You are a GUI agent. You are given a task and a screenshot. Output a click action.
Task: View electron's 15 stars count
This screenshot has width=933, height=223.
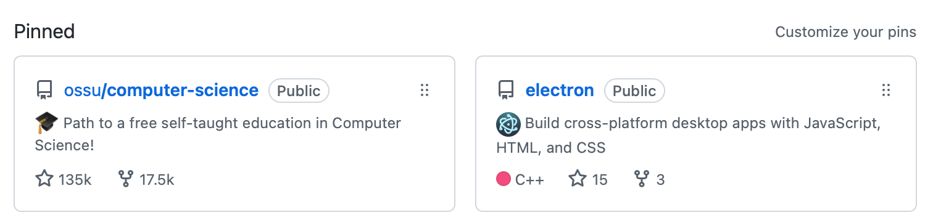[600, 180]
